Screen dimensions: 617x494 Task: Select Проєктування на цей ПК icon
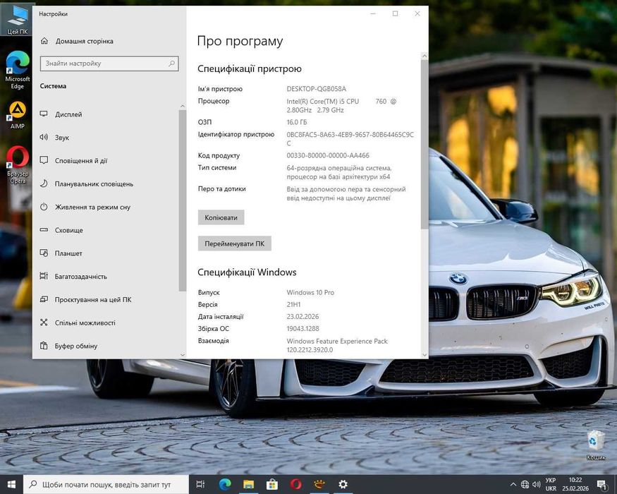(44, 299)
